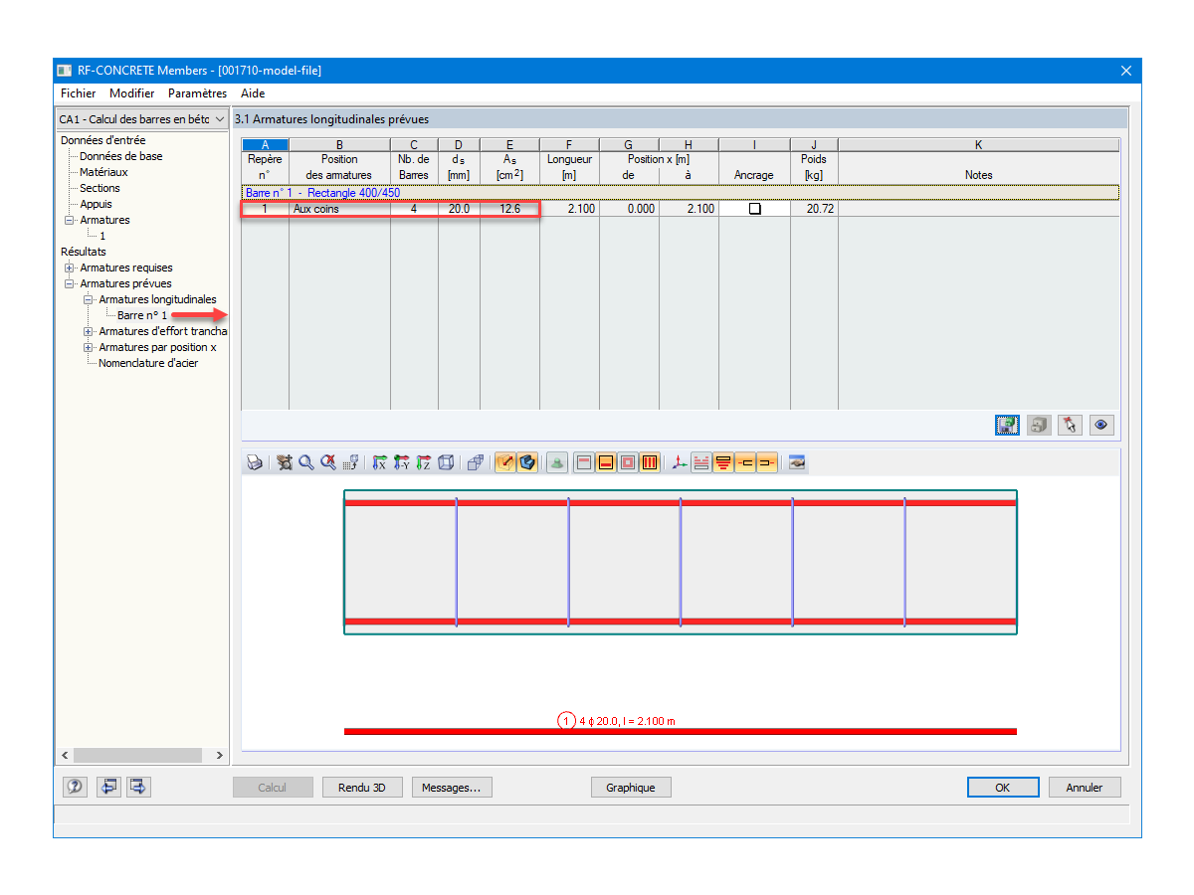Click the greyed green figure icon
Screen dimensions: 1194x895
point(556,462)
